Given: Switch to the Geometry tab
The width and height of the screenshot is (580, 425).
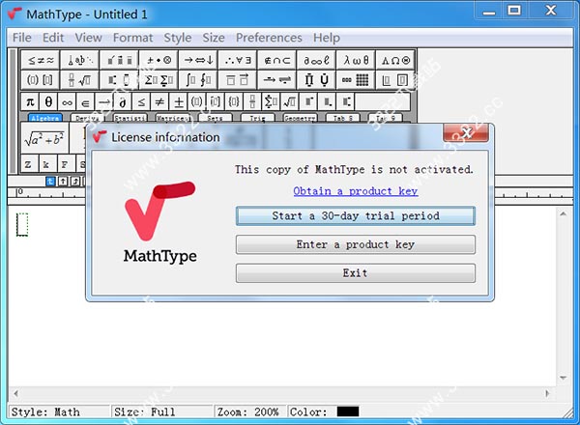Looking at the screenshot, I should tap(300, 118).
